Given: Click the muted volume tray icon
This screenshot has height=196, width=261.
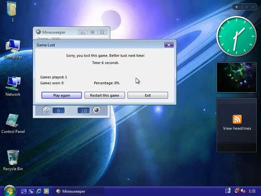Looking at the screenshot, I should coord(243,191).
